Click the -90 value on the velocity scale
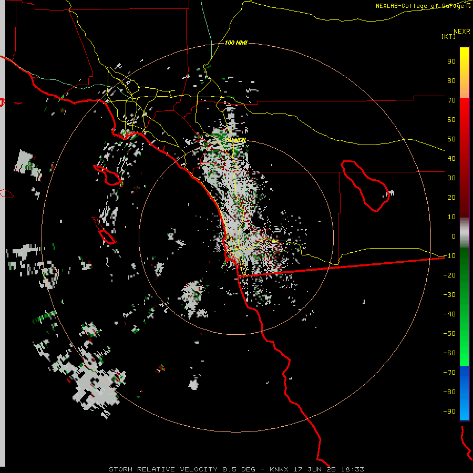 (x=449, y=412)
